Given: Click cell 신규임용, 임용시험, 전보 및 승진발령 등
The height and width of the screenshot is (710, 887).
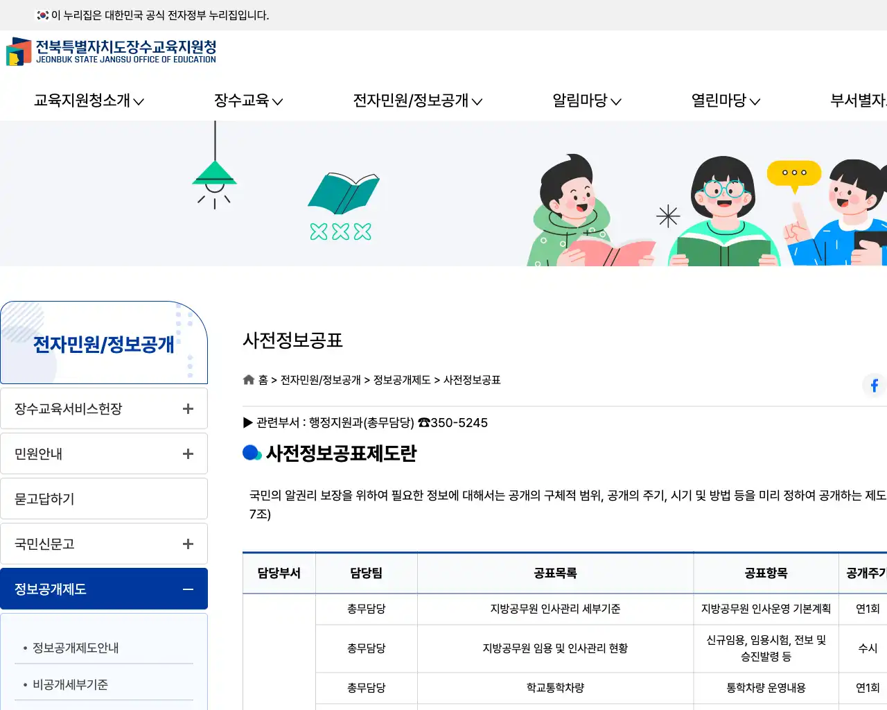Looking at the screenshot, I should (x=766, y=648).
